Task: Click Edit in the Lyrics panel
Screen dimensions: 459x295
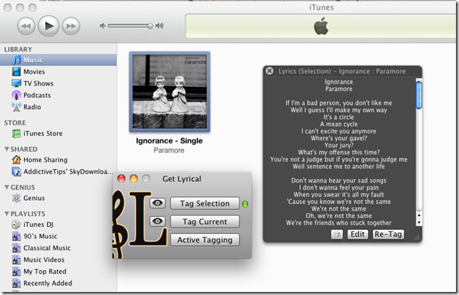Action: click(357, 234)
